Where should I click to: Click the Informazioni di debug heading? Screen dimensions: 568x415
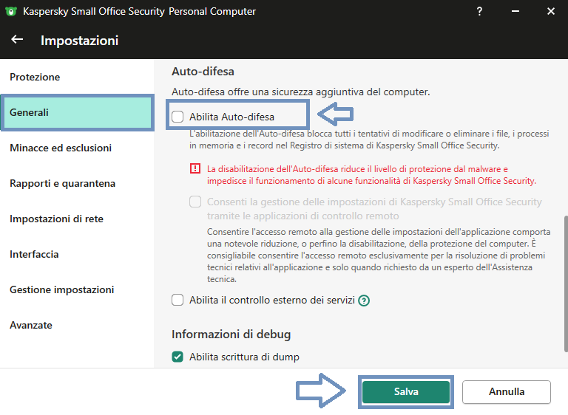(x=231, y=334)
